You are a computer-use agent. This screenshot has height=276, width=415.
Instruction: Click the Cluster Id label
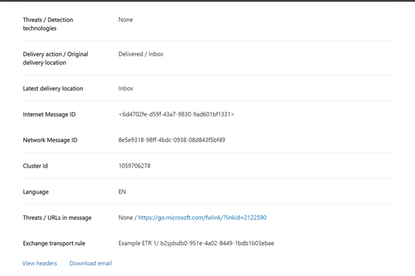click(35, 166)
